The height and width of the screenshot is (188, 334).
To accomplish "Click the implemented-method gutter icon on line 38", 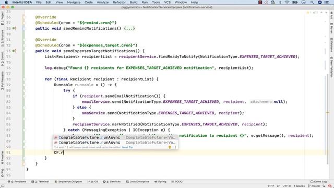I will click(14, 28).
